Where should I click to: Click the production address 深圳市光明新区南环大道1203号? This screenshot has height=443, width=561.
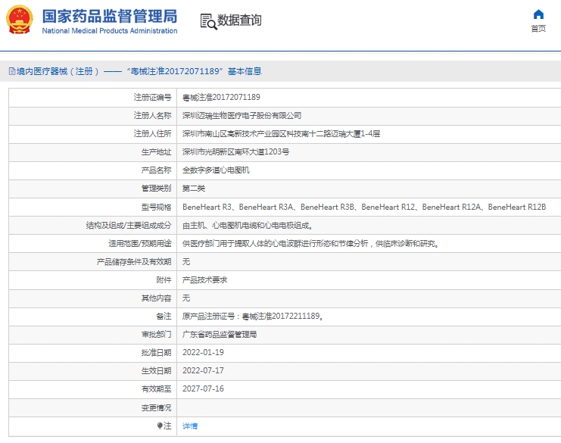point(235,152)
